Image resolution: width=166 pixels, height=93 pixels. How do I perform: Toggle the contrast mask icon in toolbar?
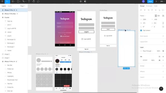[x=85, y=2]
